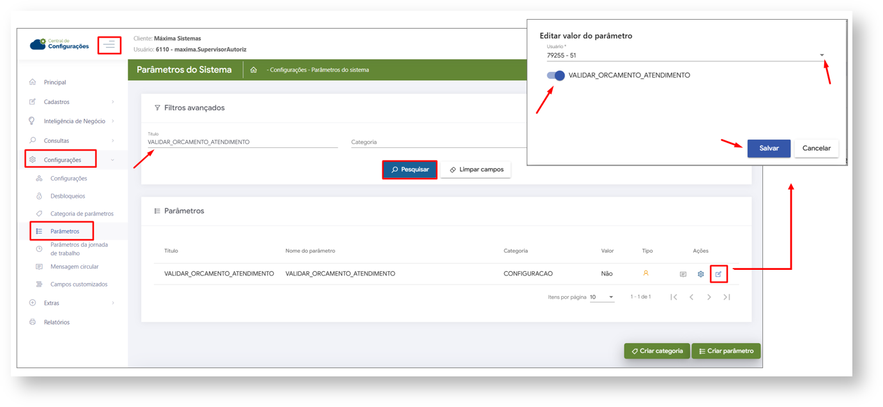Open the comment action icon for VALIDAR_ORCAMENTO_ATENDIMENTO row
Image resolution: width=883 pixels, height=407 pixels.
point(683,274)
